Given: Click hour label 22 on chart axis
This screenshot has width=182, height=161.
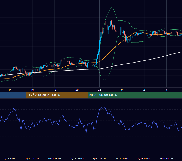Looking at the screenshot, I should 99,90.
